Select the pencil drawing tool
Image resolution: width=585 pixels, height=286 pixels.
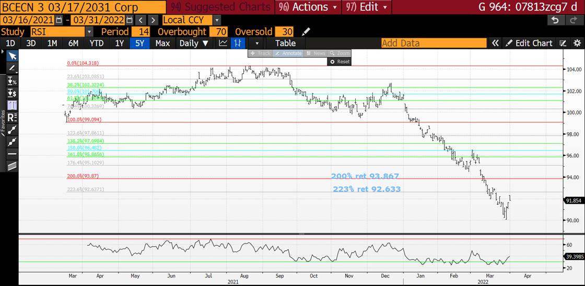click(13, 68)
